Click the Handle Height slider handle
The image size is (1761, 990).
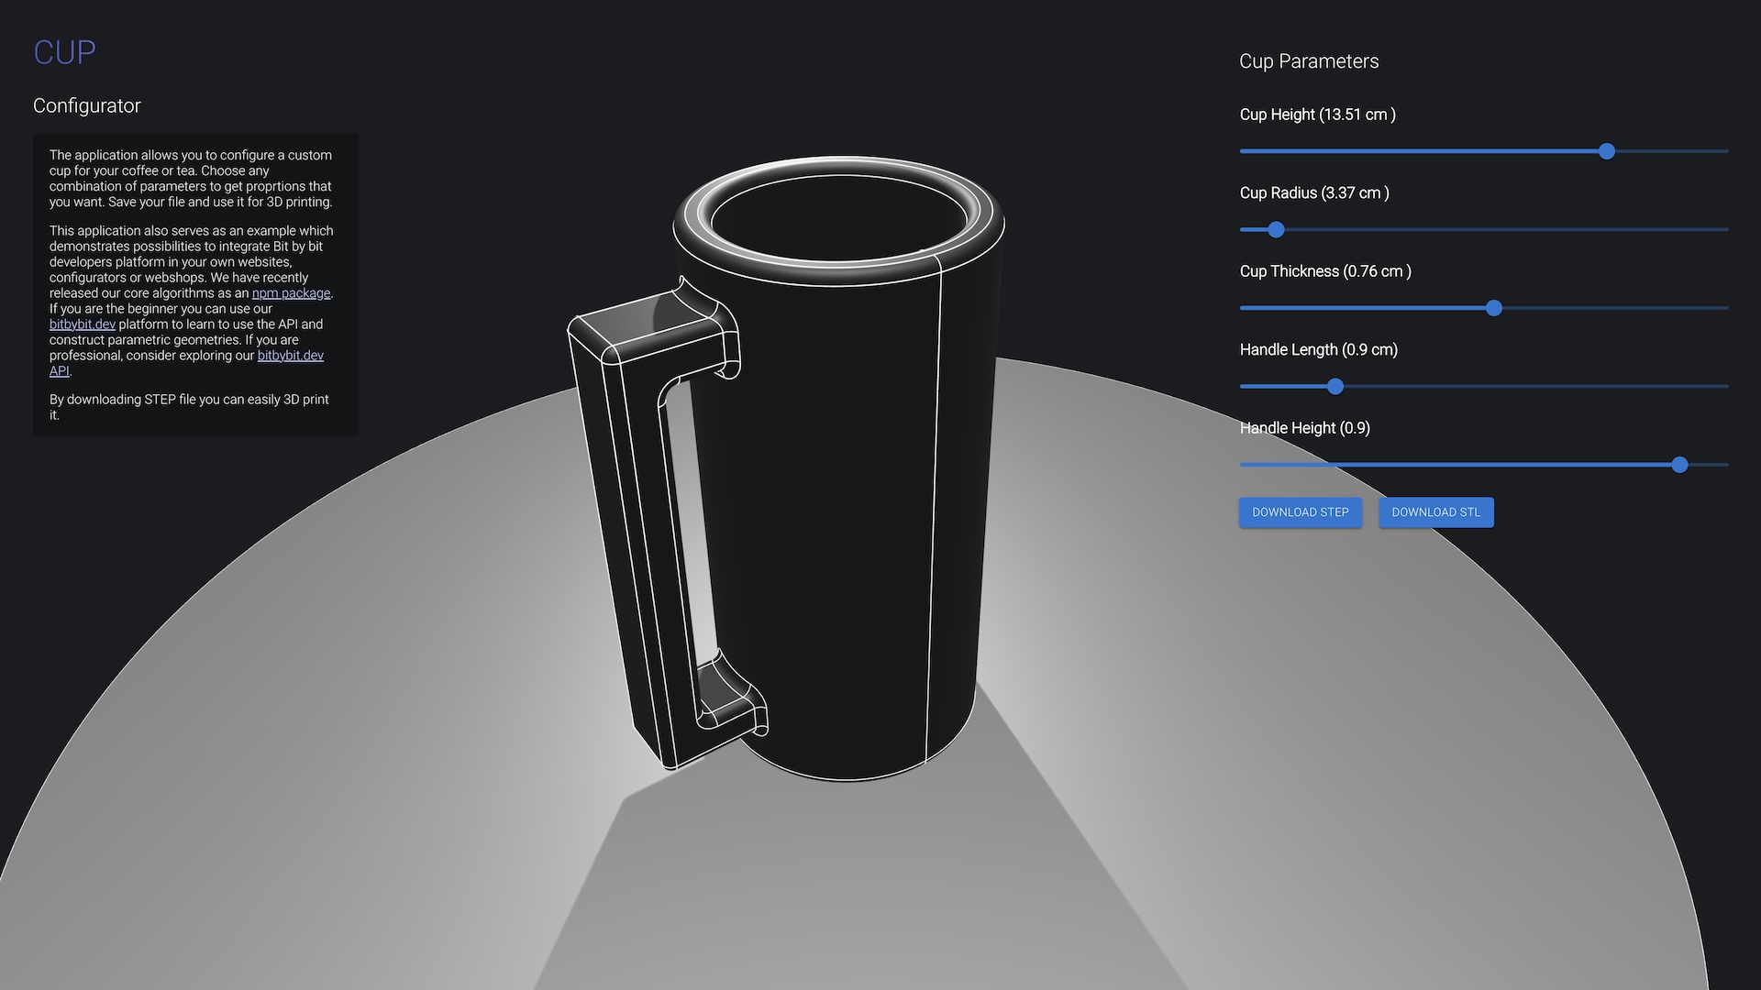pos(1679,465)
